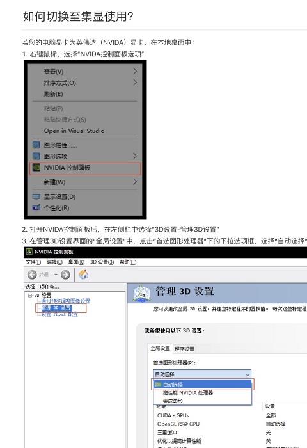Click the 选择一项任务 panel label

(42, 287)
